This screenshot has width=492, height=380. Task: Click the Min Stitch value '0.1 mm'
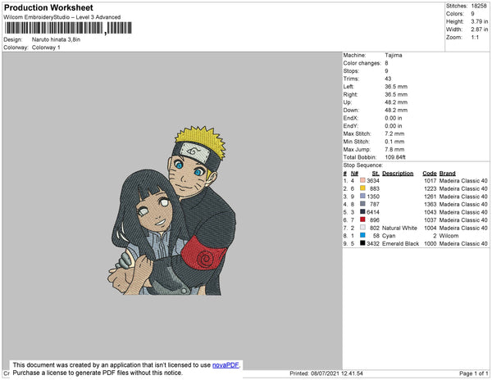point(394,142)
